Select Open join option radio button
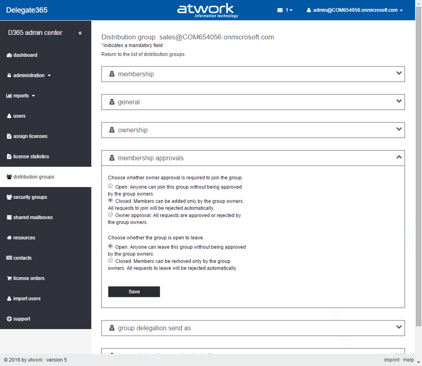This screenshot has height=366, width=422. click(110, 186)
